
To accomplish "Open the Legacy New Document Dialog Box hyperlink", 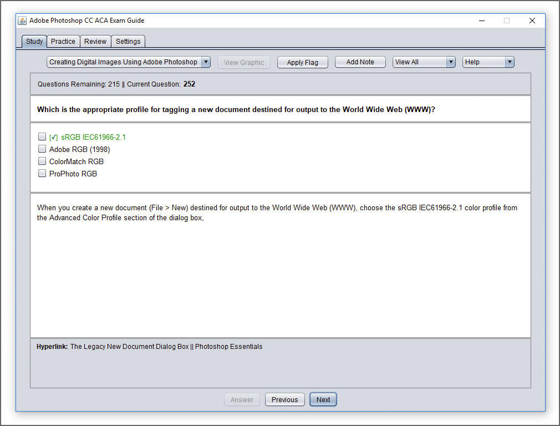I will [166, 346].
